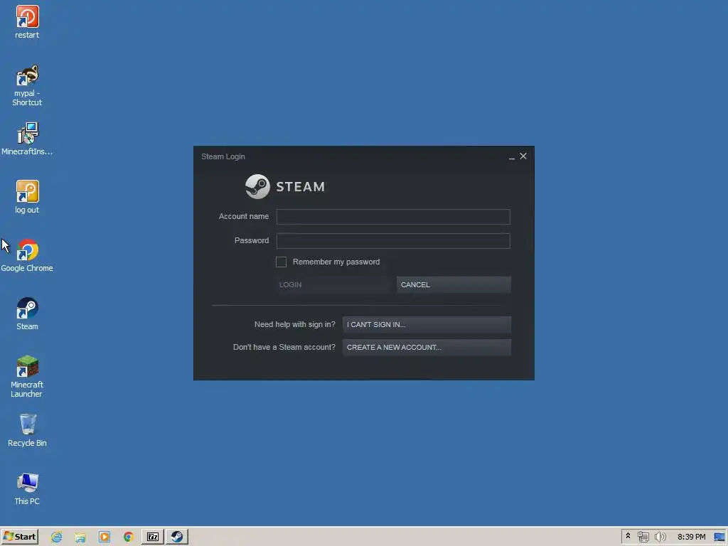Open Chrome from the taskbar
Viewport: 728px width, 546px height.
129,537
